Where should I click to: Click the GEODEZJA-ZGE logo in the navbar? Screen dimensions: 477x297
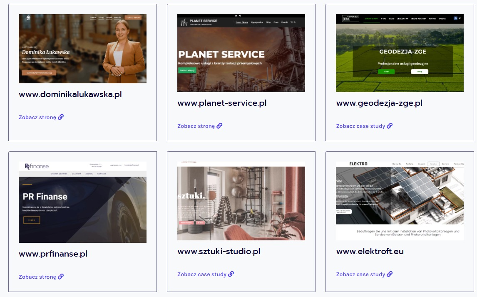pyautogui.click(x=350, y=19)
